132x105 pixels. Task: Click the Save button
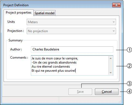80,92
